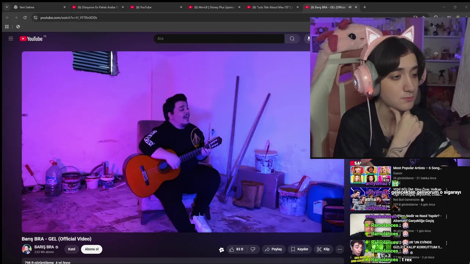The height and width of the screenshot is (264, 470).
Task: Open options for 'YENİ BÖLÜM: Sina Özer' video
Action: (x=446, y=190)
